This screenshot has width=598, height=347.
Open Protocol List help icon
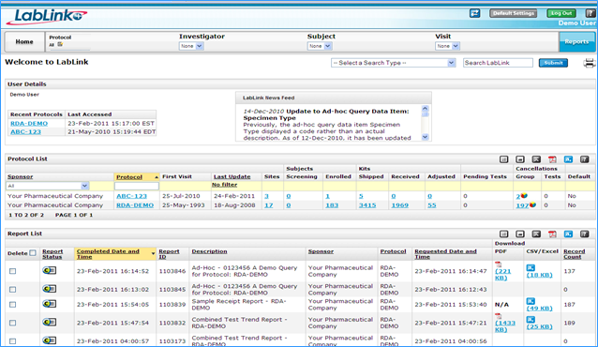[584, 159]
